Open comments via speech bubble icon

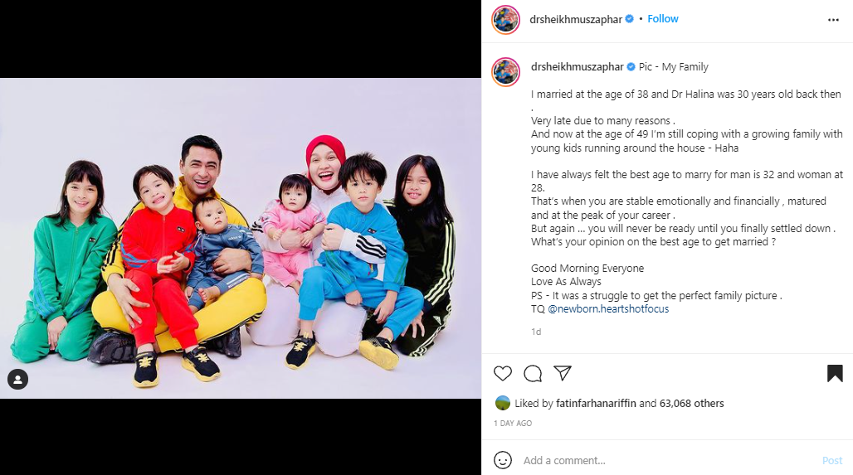[x=533, y=373]
